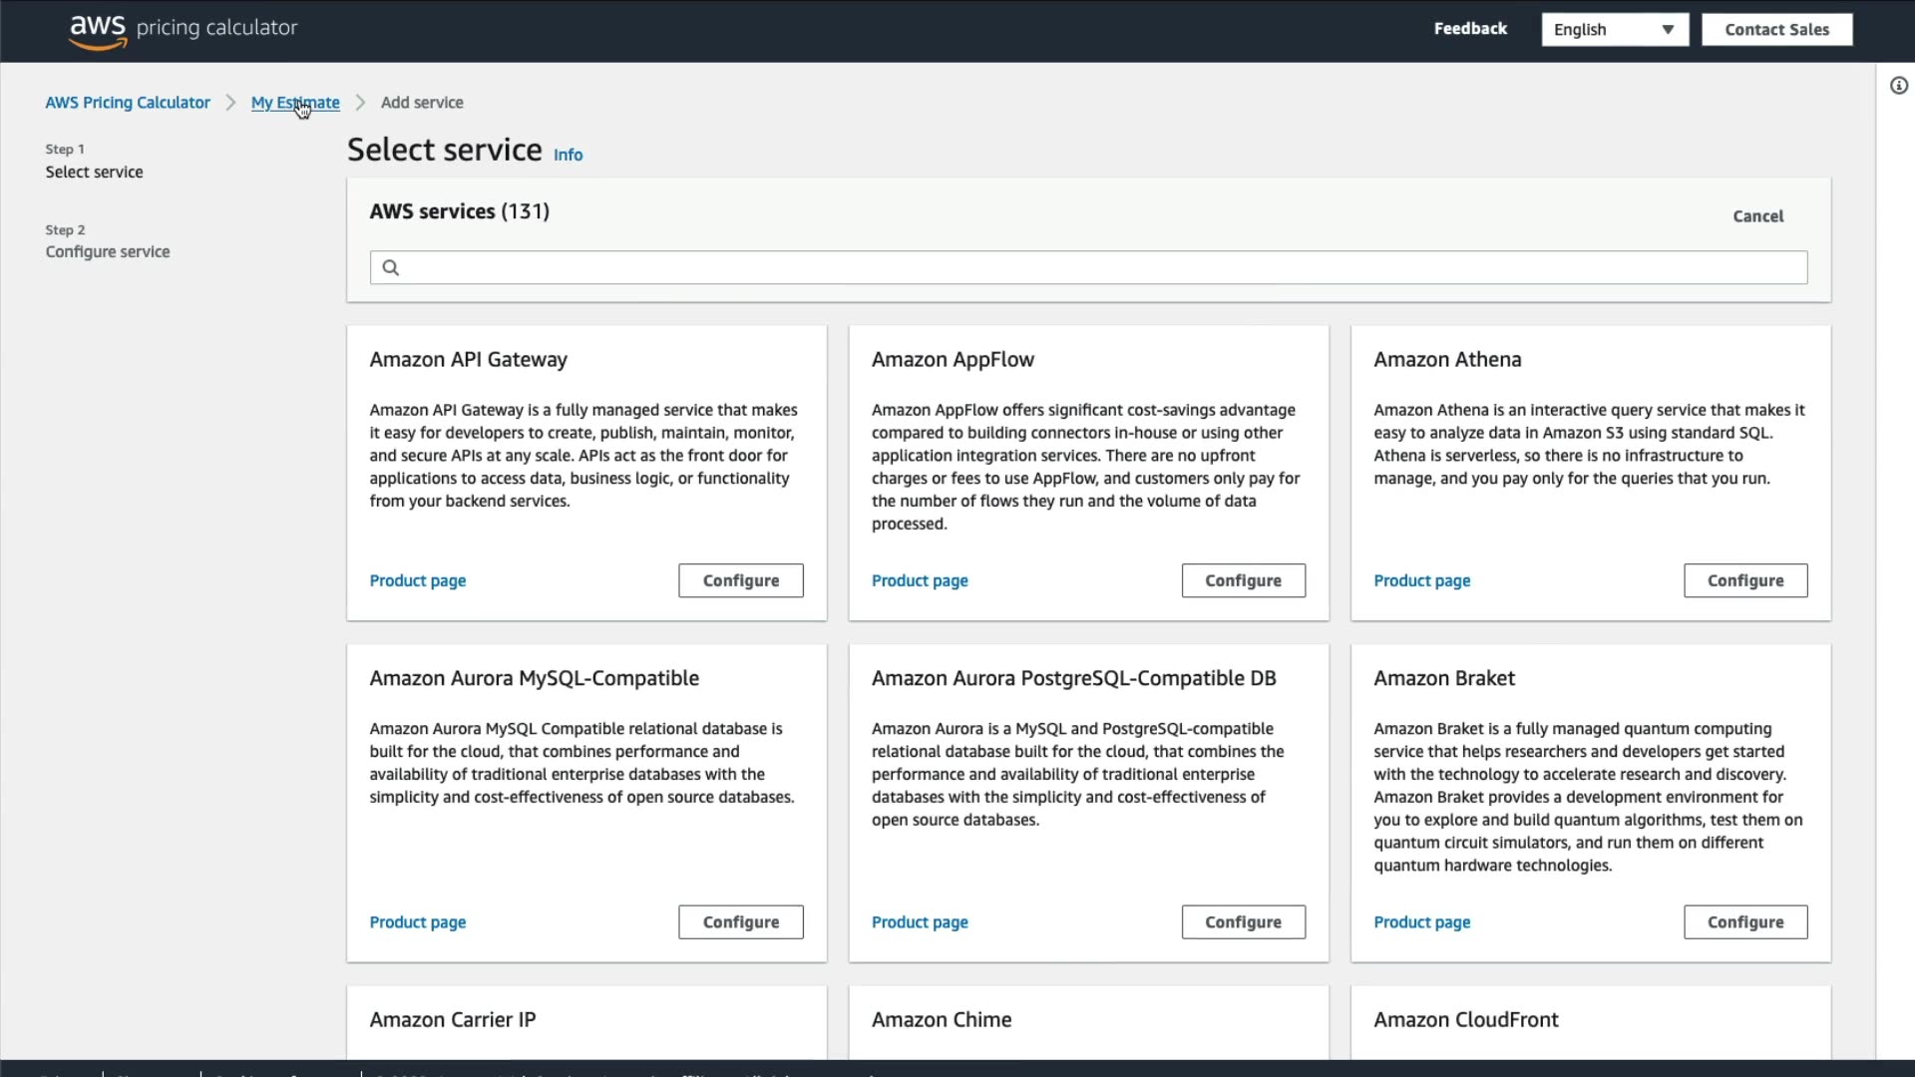Configure Amazon Athena service
The image size is (1915, 1077).
1744,580
